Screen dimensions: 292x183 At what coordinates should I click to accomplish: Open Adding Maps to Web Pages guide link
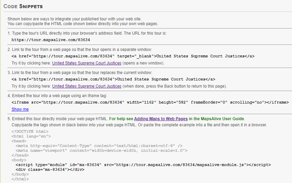(161, 119)
